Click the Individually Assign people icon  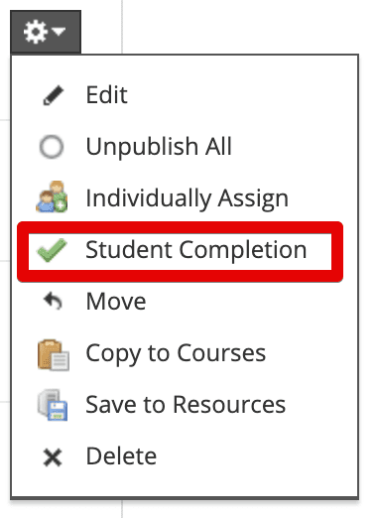tap(52, 196)
